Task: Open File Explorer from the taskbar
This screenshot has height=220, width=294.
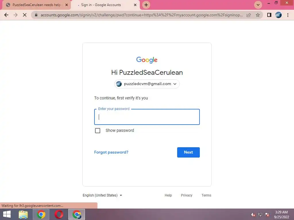Action: point(23,214)
